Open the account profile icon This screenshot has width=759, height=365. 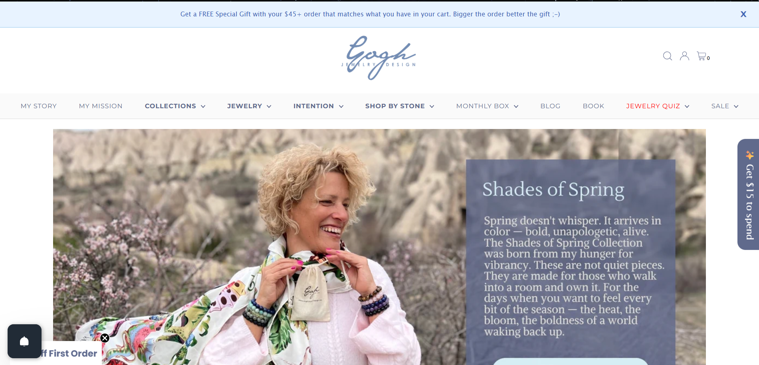tap(684, 56)
